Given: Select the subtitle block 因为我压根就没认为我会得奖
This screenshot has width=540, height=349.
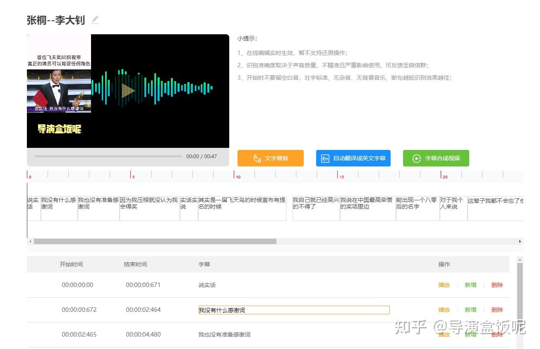Looking at the screenshot, I should click(149, 207).
